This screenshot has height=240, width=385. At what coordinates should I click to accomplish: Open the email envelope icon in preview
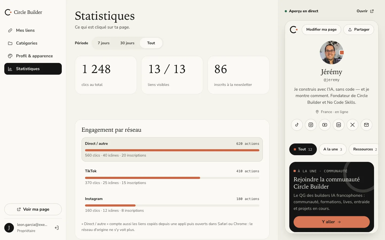[366, 125]
